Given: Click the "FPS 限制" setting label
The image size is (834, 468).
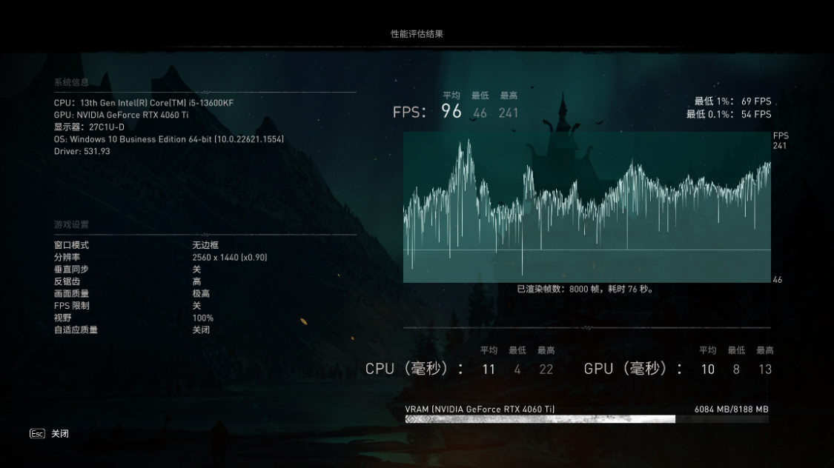Looking at the screenshot, I should 72,306.
